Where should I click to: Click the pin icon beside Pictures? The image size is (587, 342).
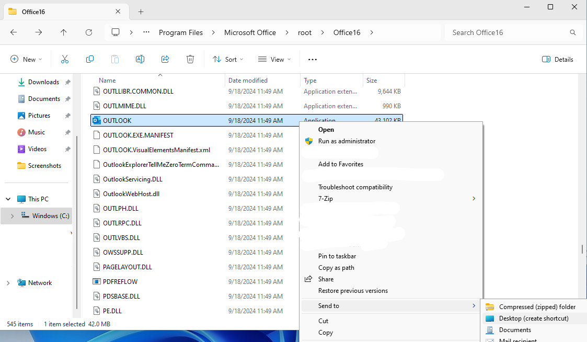point(68,116)
